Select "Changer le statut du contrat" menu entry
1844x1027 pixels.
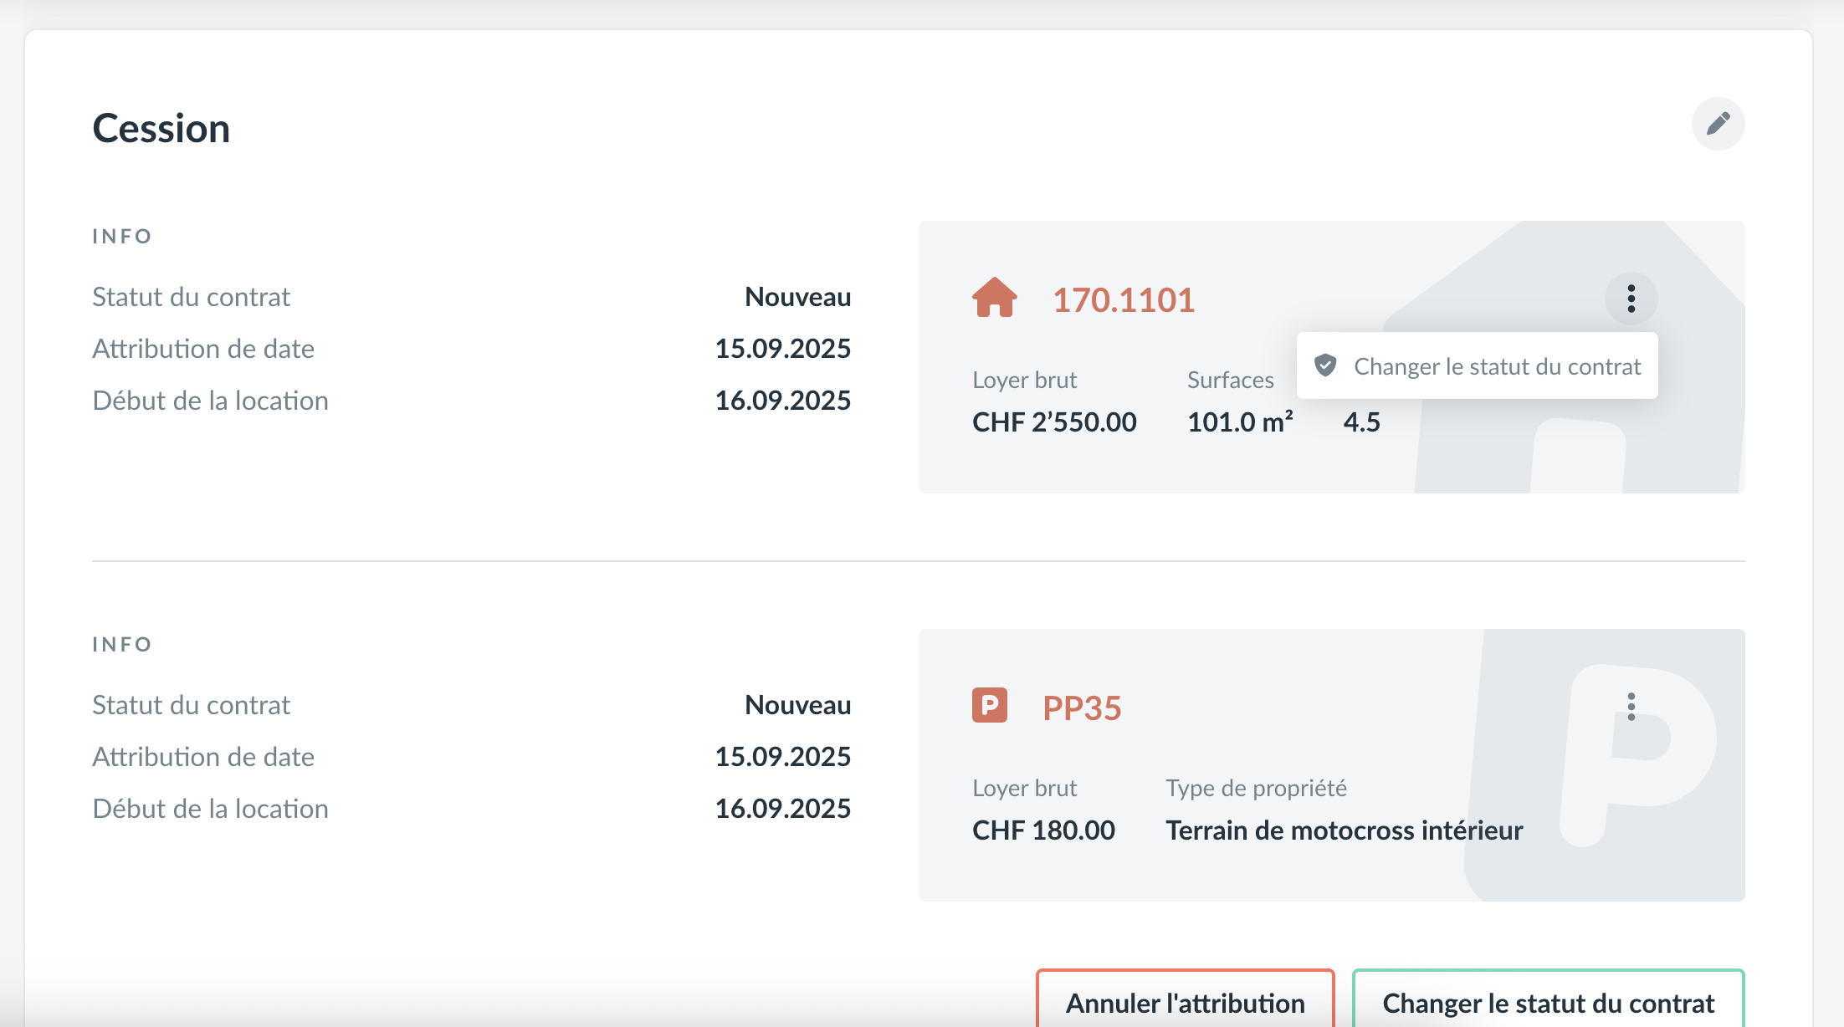(1496, 366)
